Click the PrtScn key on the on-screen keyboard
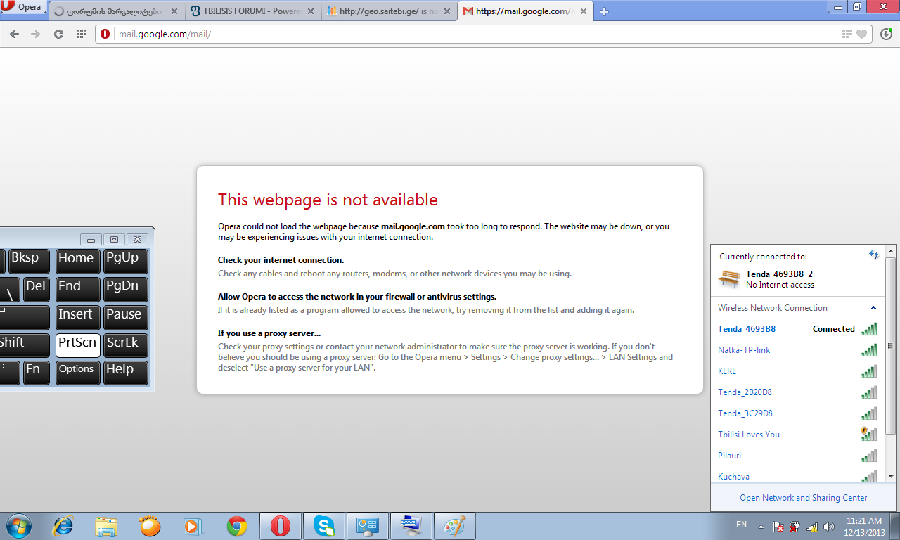The width and height of the screenshot is (900, 540). pos(77,345)
